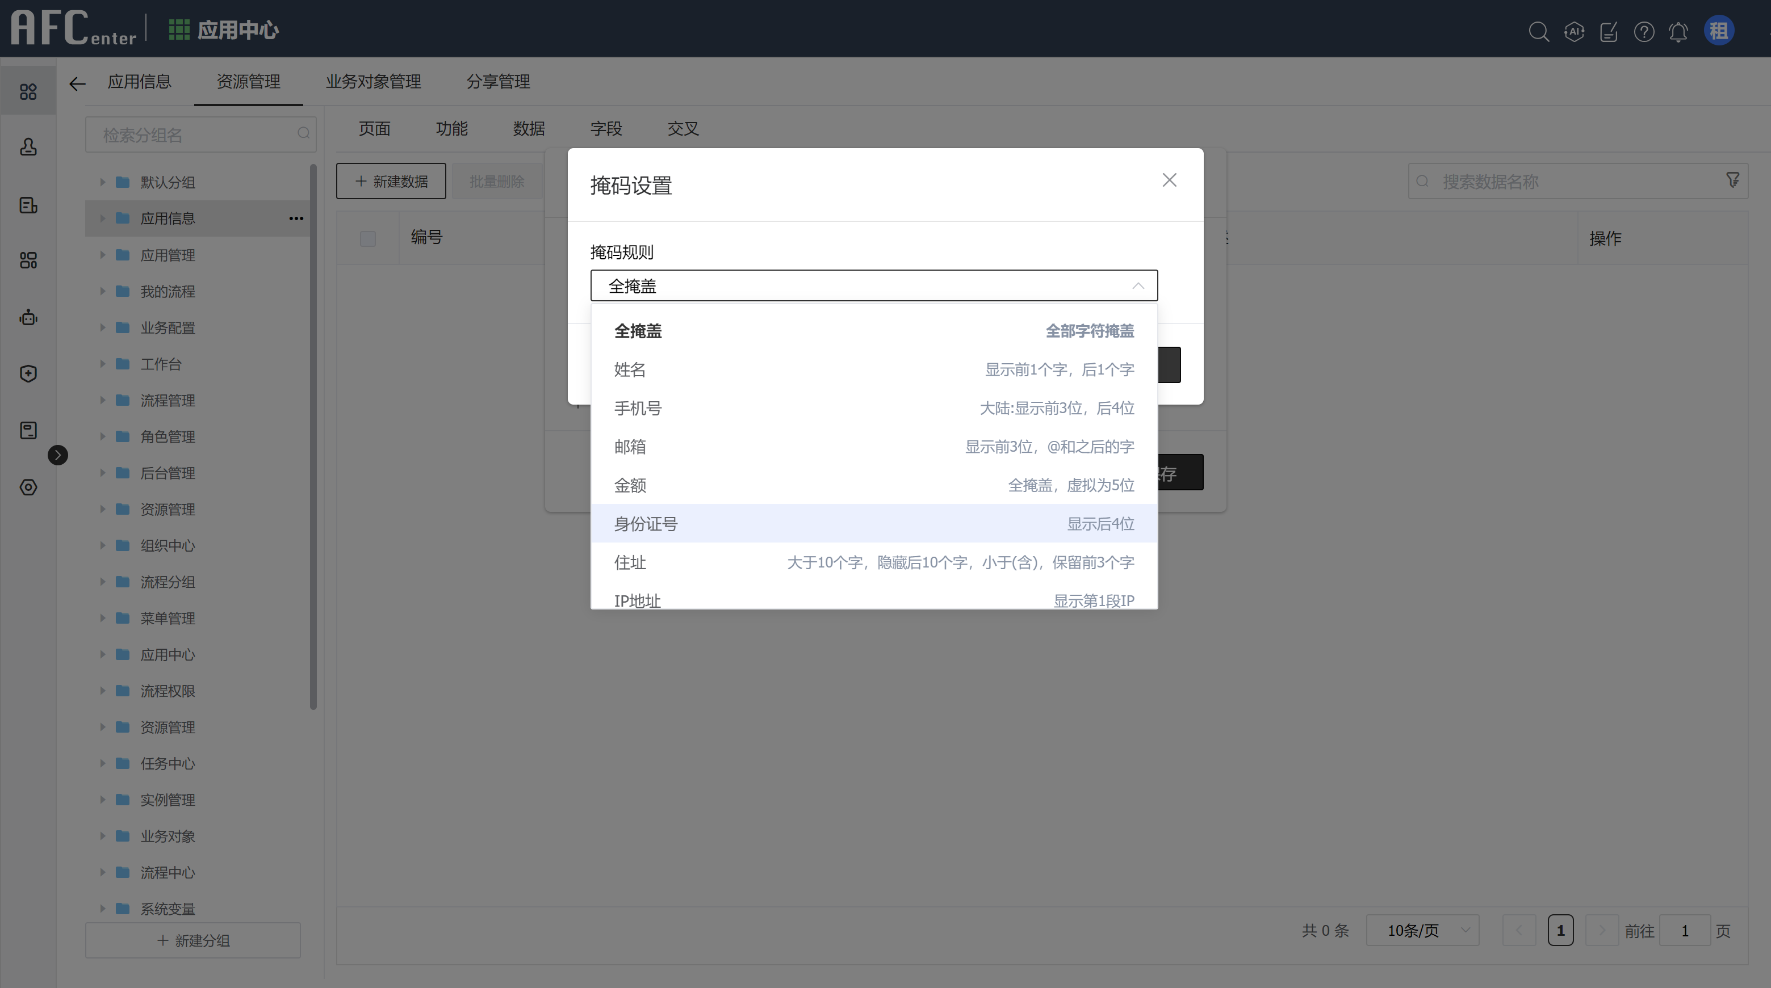Select the robot automation icon in left sidebar
The height and width of the screenshot is (988, 1771).
[27, 317]
